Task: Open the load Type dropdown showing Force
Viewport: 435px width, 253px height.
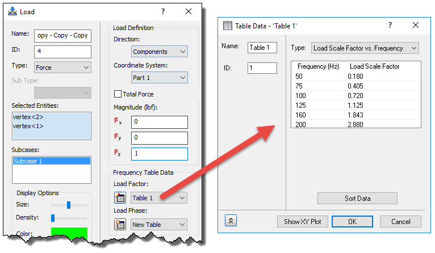Action: point(62,68)
